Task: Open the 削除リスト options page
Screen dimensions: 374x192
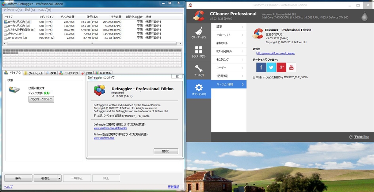Action: [x=229, y=43]
